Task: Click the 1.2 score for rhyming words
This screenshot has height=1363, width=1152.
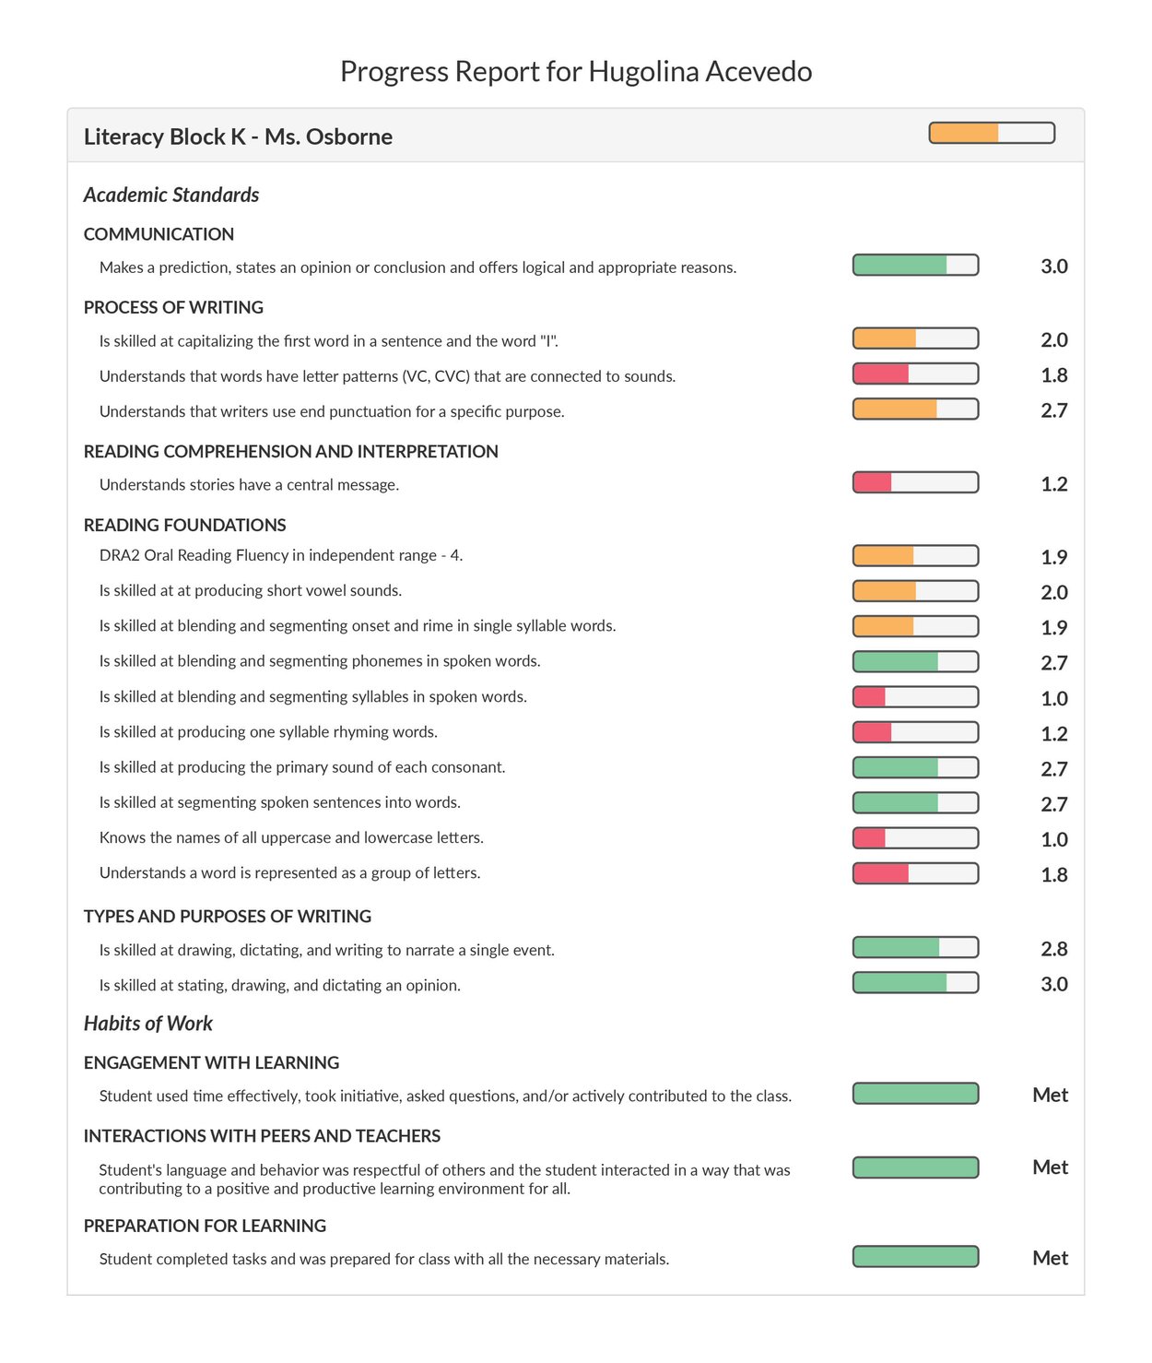Action: click(1054, 732)
